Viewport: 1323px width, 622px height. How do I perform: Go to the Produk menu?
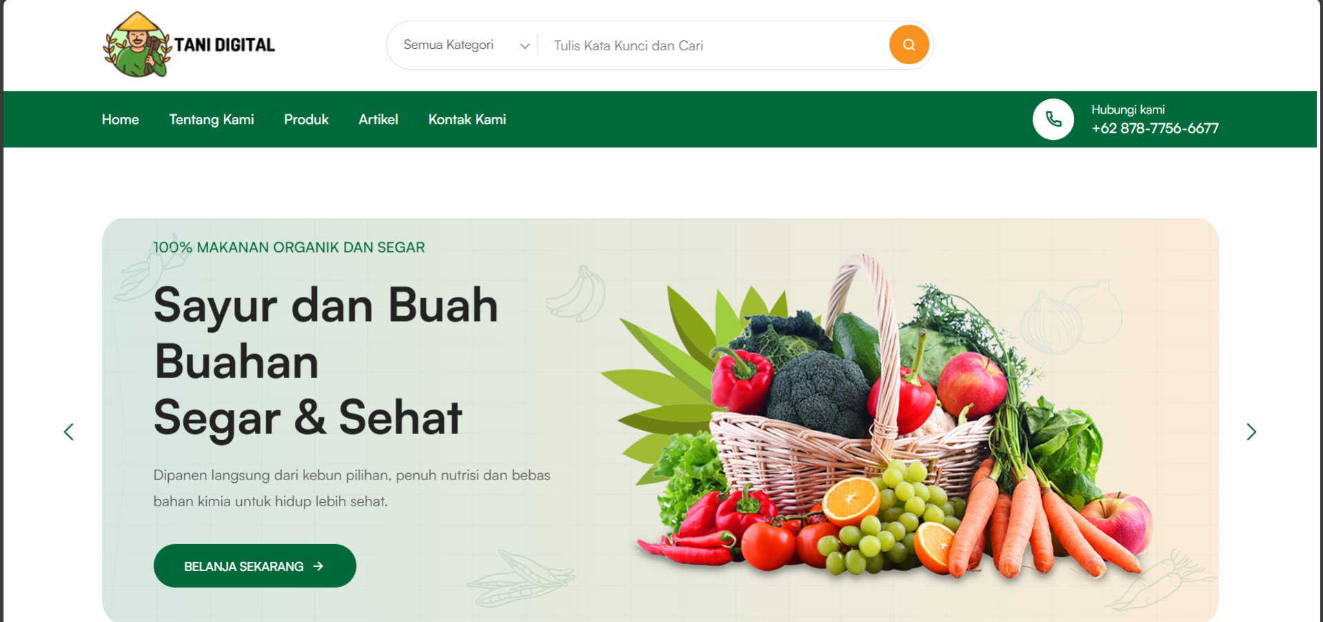(306, 119)
